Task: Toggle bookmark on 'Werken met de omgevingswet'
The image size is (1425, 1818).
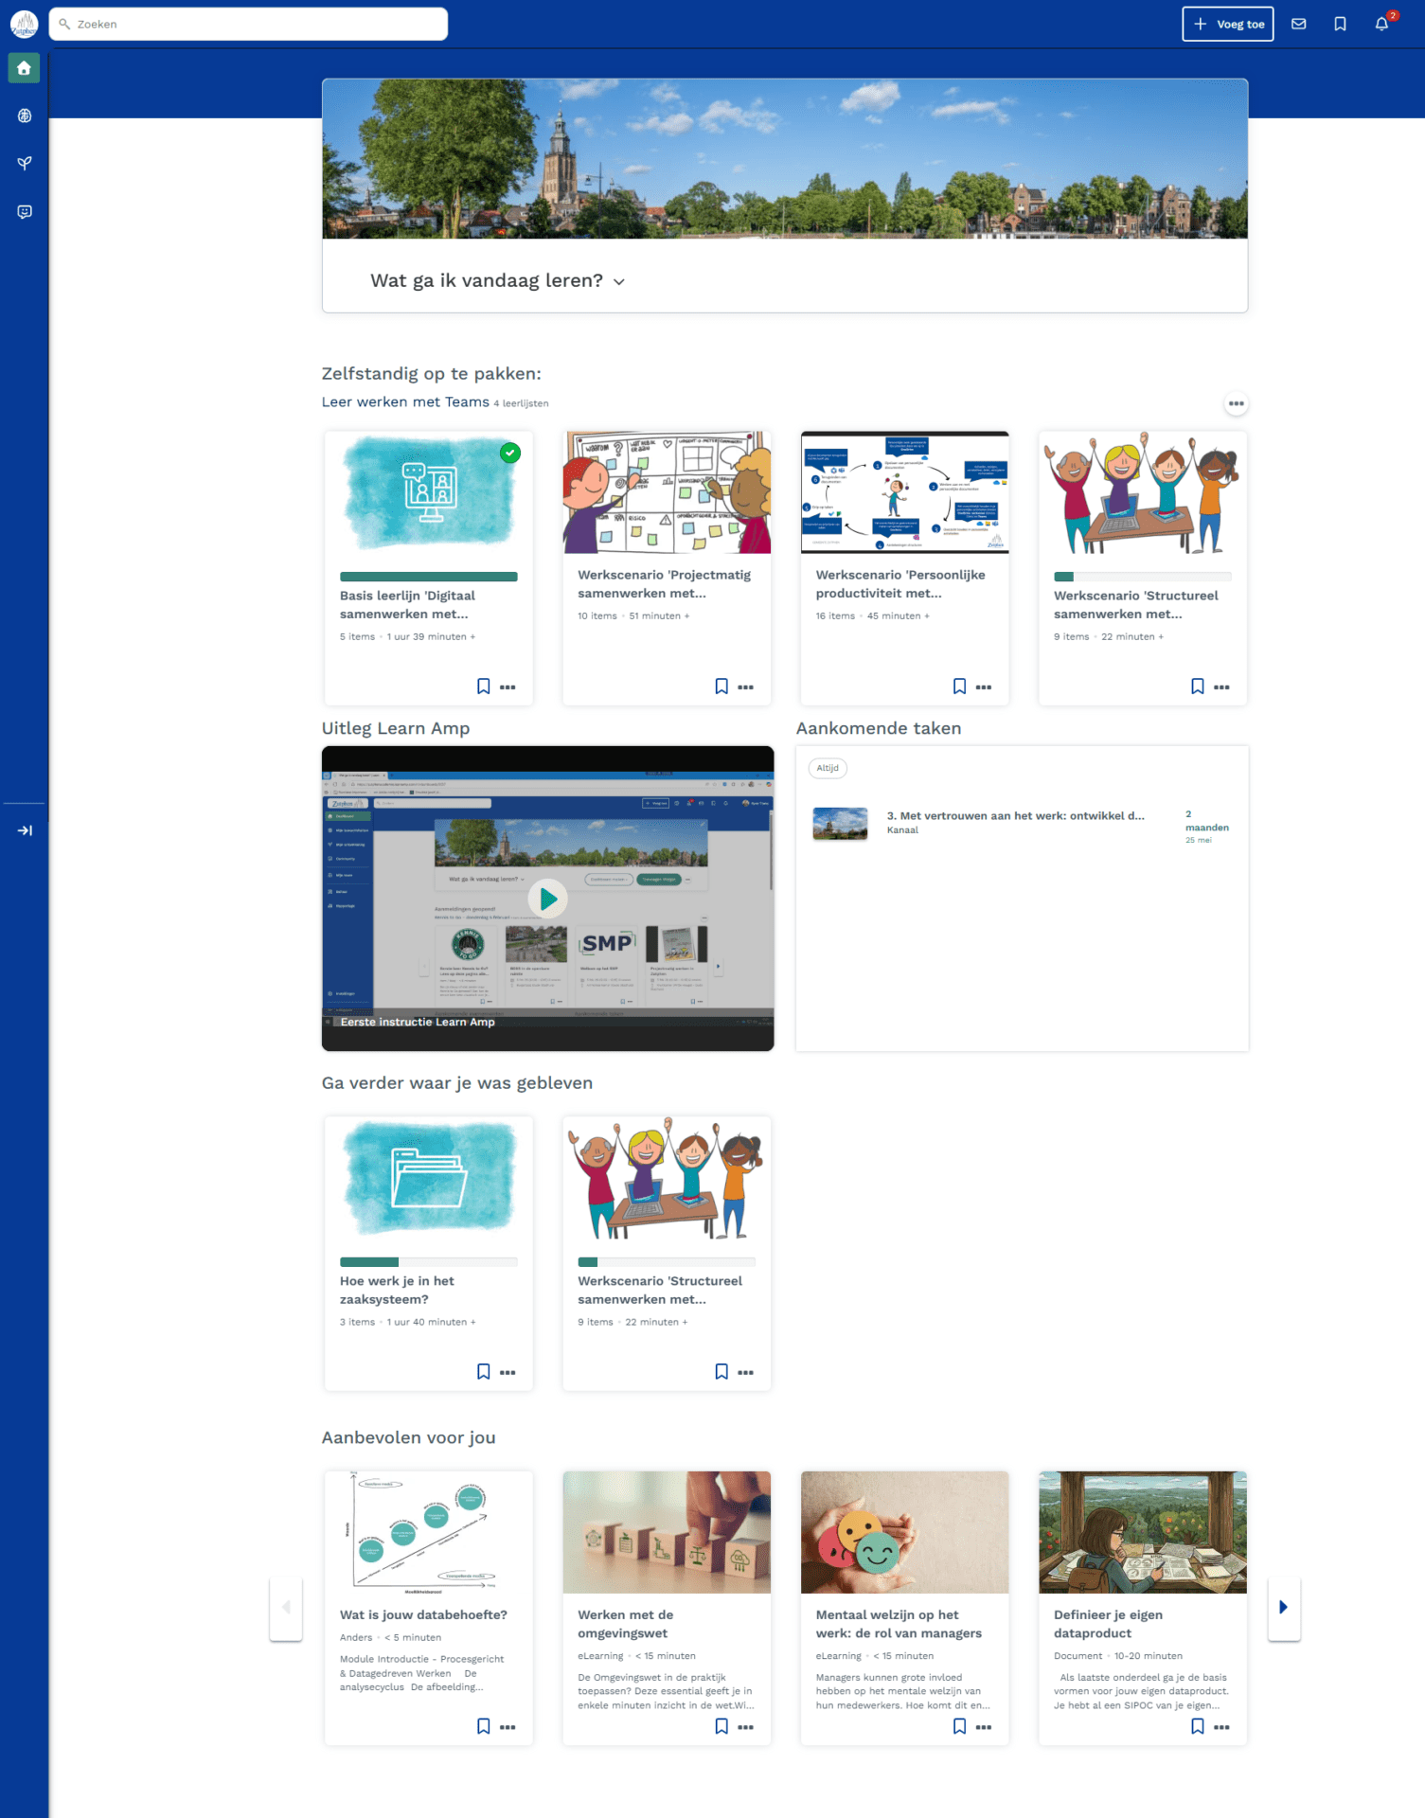Action: tap(721, 1726)
